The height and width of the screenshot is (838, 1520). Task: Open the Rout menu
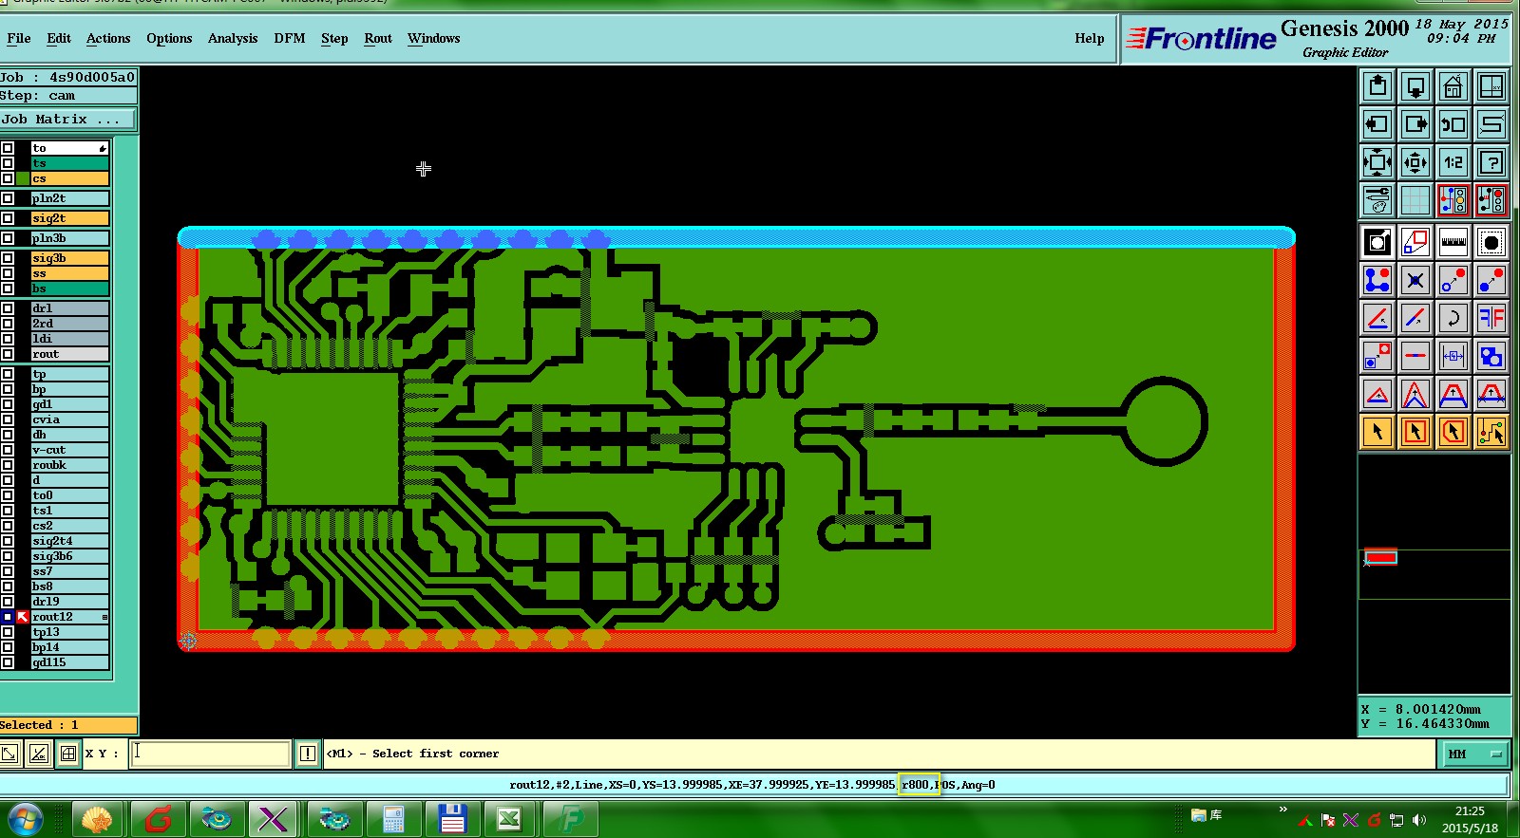[x=378, y=39]
